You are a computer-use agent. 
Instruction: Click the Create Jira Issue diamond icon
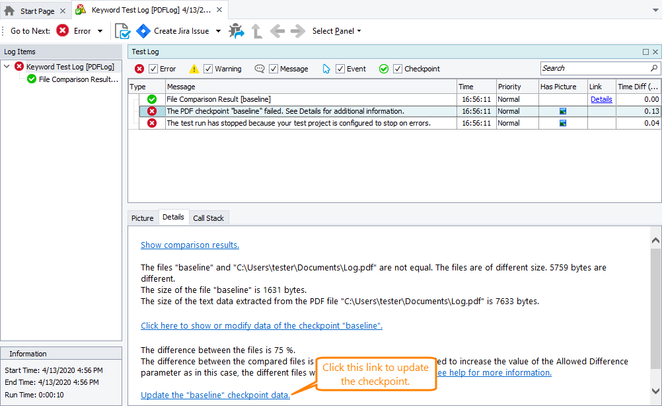point(143,30)
